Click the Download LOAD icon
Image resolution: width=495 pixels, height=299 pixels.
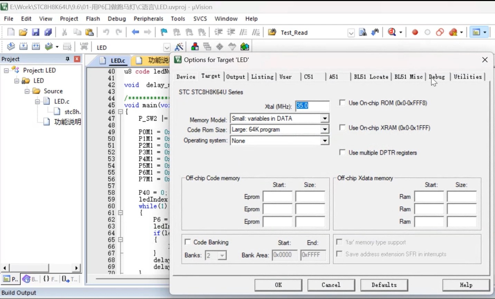pyautogui.click(x=84, y=46)
